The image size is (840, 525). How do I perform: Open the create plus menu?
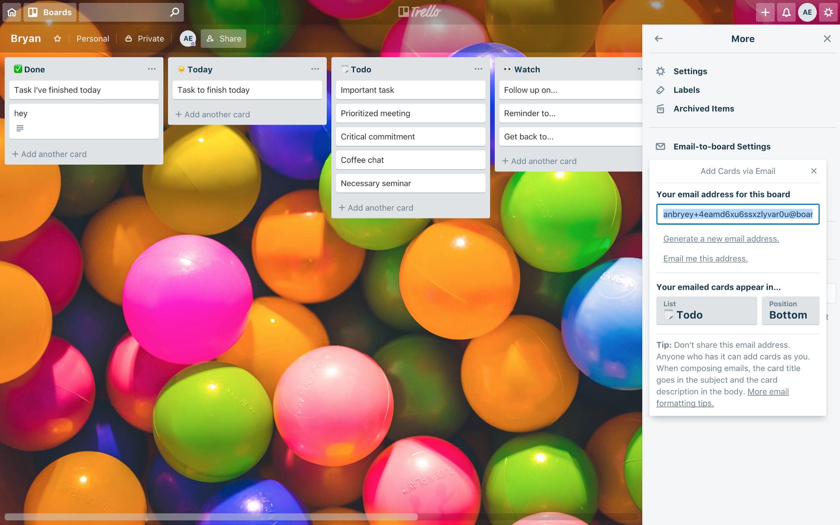point(765,12)
